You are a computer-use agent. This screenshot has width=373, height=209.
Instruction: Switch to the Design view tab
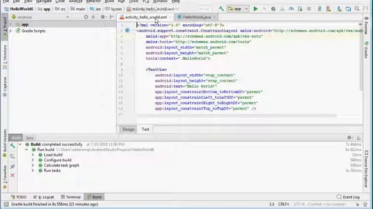point(128,129)
